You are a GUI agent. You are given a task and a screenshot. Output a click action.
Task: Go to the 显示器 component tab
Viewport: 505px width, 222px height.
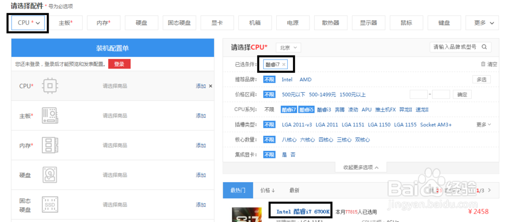(369, 23)
